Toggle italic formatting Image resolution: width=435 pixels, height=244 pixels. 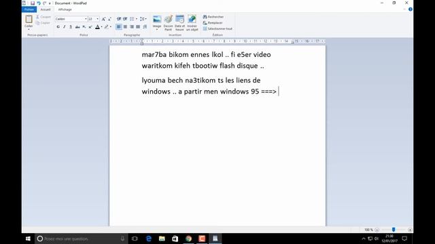click(65, 27)
